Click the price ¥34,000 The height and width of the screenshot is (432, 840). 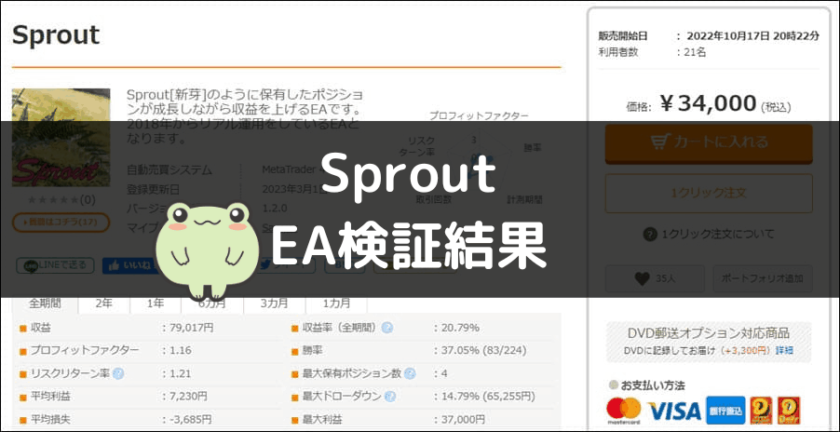click(x=708, y=102)
